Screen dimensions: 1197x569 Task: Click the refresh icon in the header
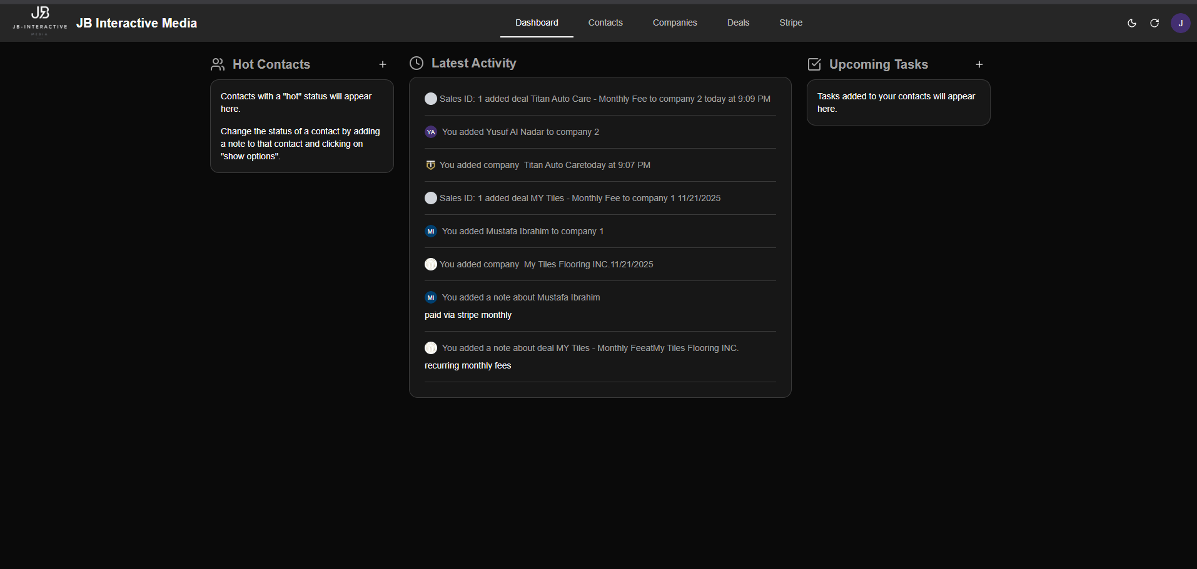[x=1154, y=23]
